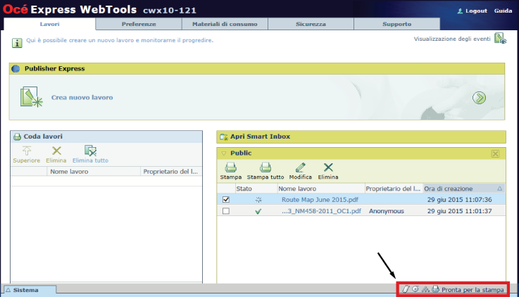Click Stampa tutto in Public inbox
The width and height of the screenshot is (519, 297).
[x=265, y=171]
